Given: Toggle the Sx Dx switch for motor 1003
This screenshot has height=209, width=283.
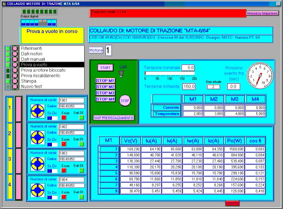Looking at the screenshot, I should pos(52,171).
